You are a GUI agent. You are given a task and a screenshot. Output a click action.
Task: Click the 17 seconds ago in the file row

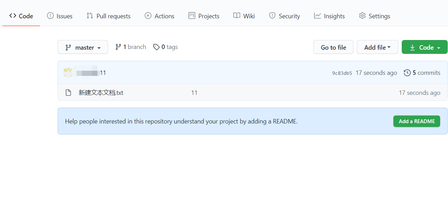420,93
